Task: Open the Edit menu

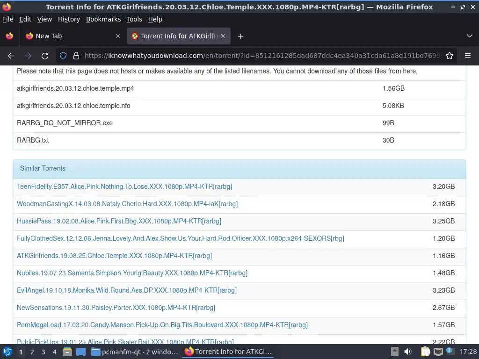Action: point(25,19)
